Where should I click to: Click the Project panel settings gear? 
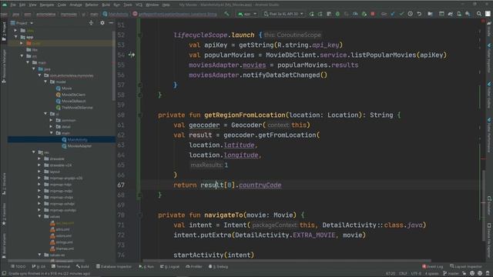(x=102, y=23)
